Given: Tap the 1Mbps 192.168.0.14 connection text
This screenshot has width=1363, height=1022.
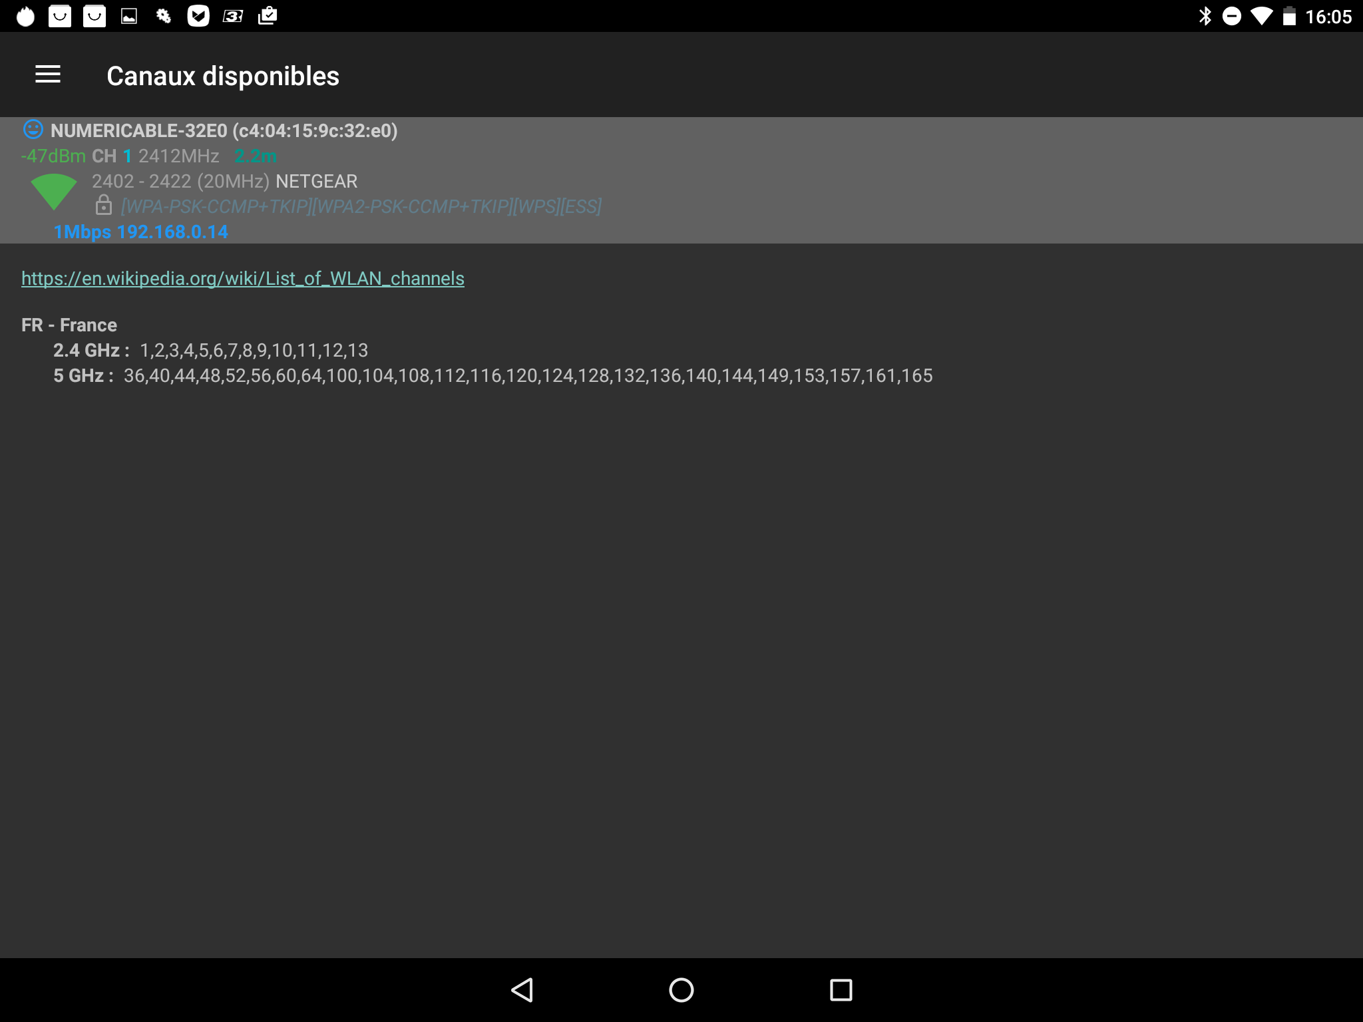Looking at the screenshot, I should coord(141,232).
